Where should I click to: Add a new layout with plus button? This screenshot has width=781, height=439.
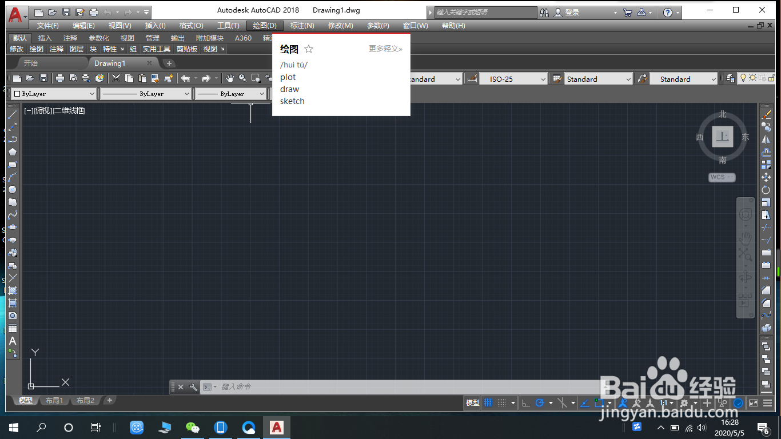click(110, 401)
